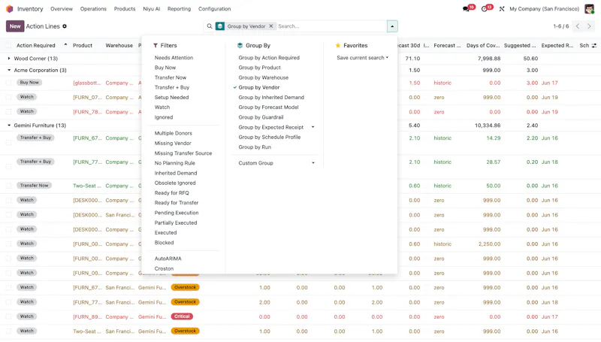Apply the Missing Vendor filter
Screen dimensions: 601x342
(x=173, y=144)
